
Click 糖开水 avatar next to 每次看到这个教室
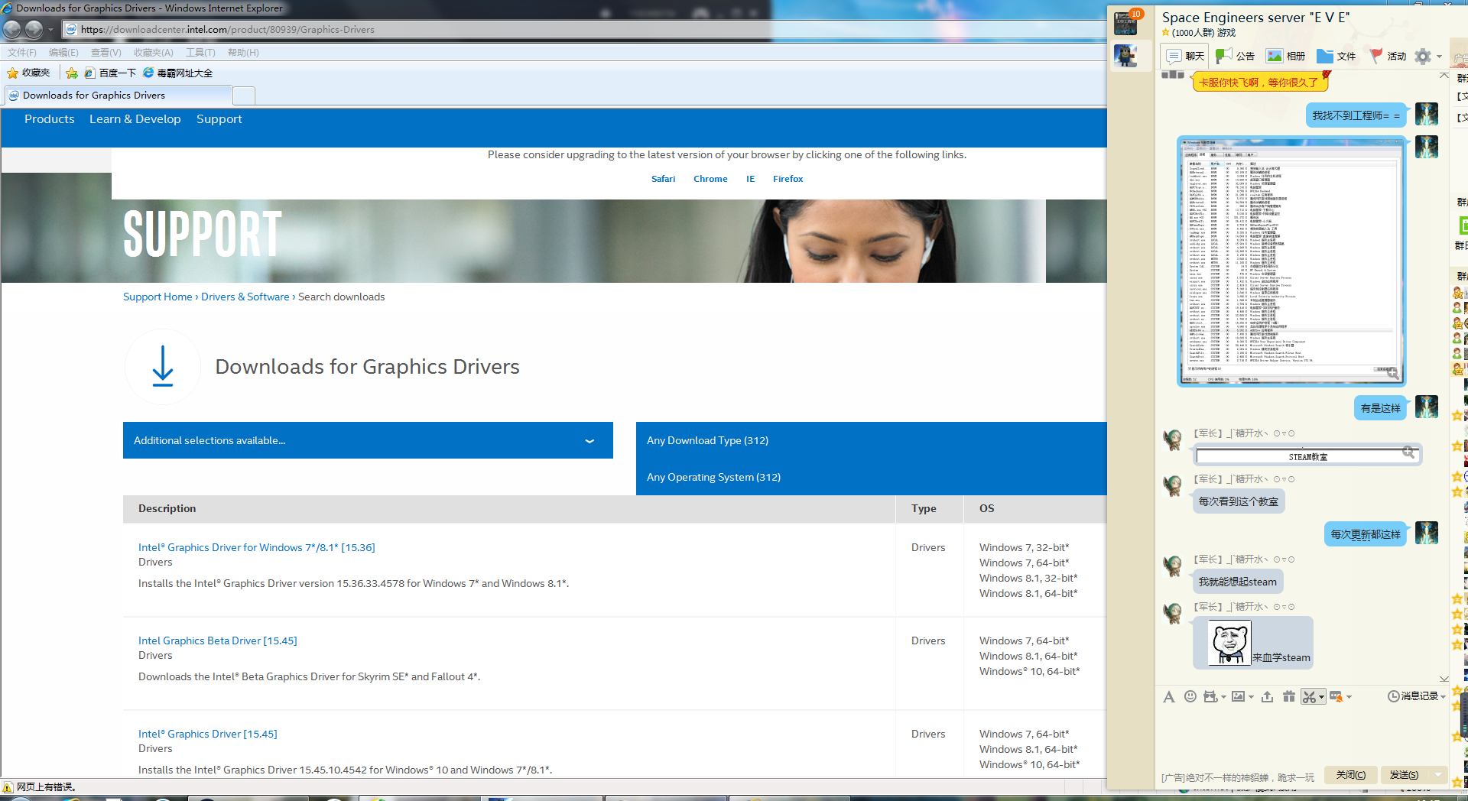[1173, 485]
